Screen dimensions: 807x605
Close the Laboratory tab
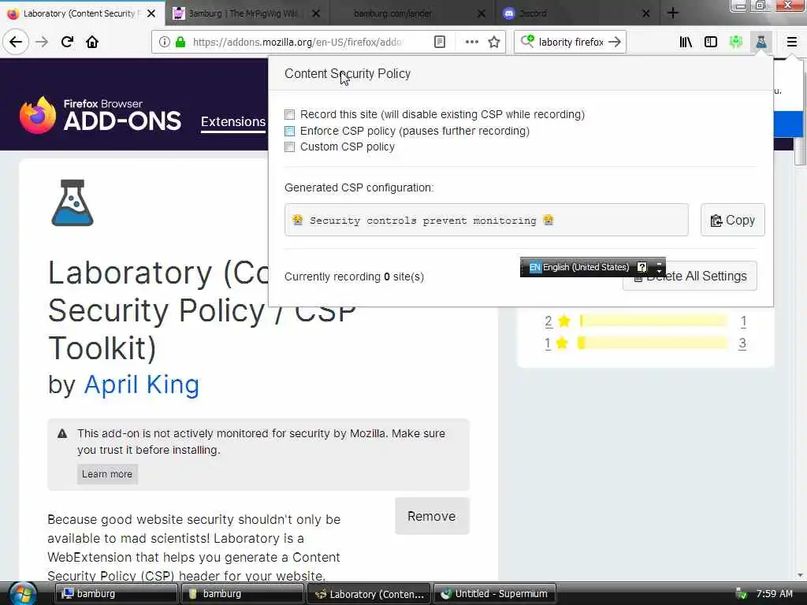pyautogui.click(x=151, y=13)
